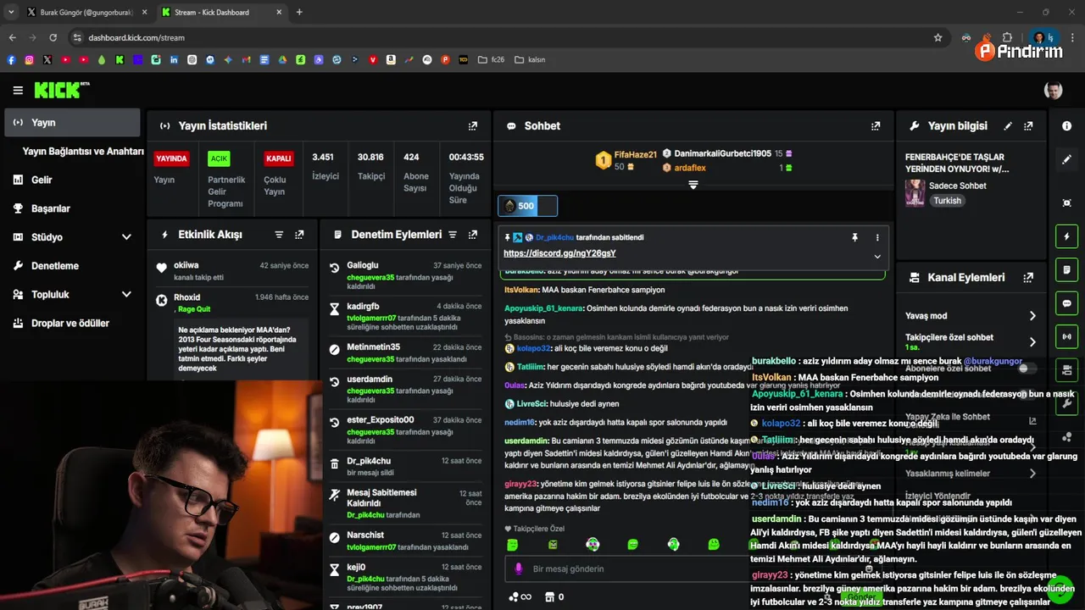Open the Denetim Eylemleri filter icon
The height and width of the screenshot is (610, 1085).
452,235
